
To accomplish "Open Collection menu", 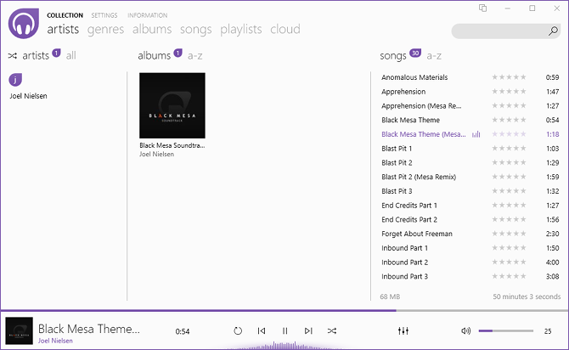I will pos(65,15).
